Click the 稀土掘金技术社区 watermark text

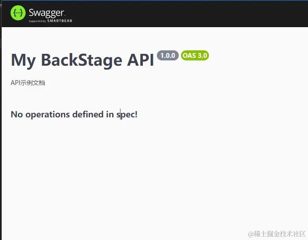tap(280, 234)
